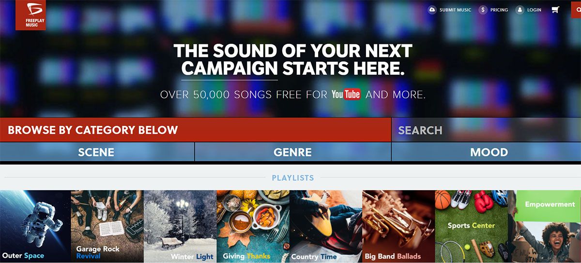Click the Submit Music cloud upload icon

[432, 10]
